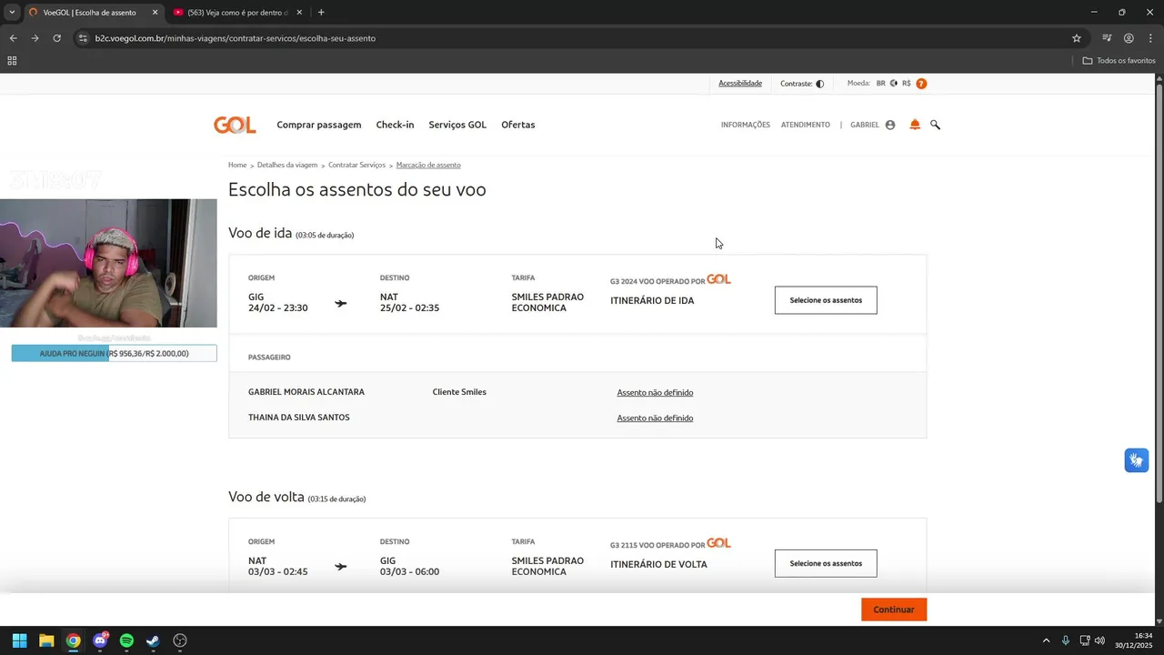The width and height of the screenshot is (1164, 655).
Task: Open a new browser tab
Action: click(x=321, y=13)
